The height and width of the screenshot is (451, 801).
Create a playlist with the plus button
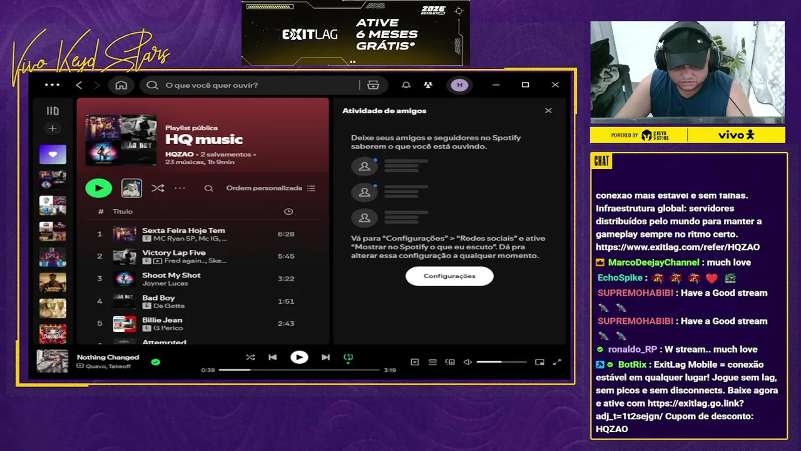(53, 128)
